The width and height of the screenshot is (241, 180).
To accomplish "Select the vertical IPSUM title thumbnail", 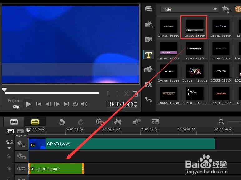I will click(195, 93).
